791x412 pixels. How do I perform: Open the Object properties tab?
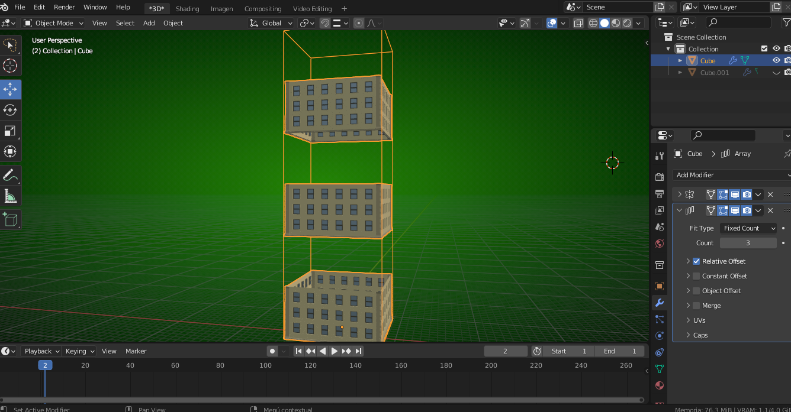(660, 286)
